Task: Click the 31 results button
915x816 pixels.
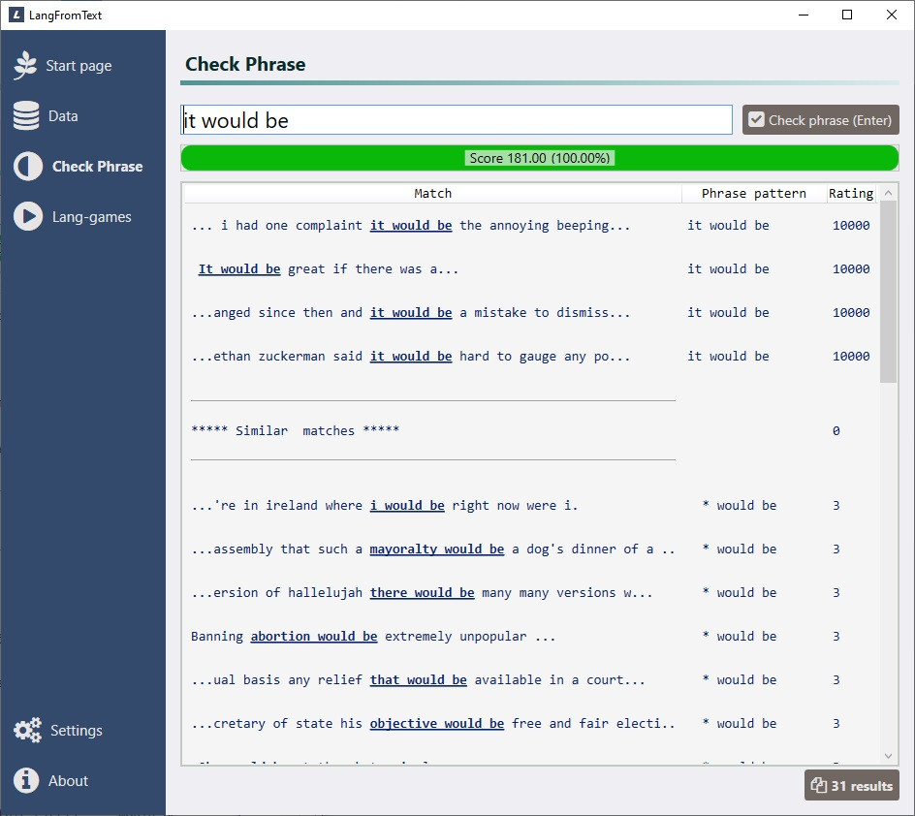Action: click(x=852, y=785)
